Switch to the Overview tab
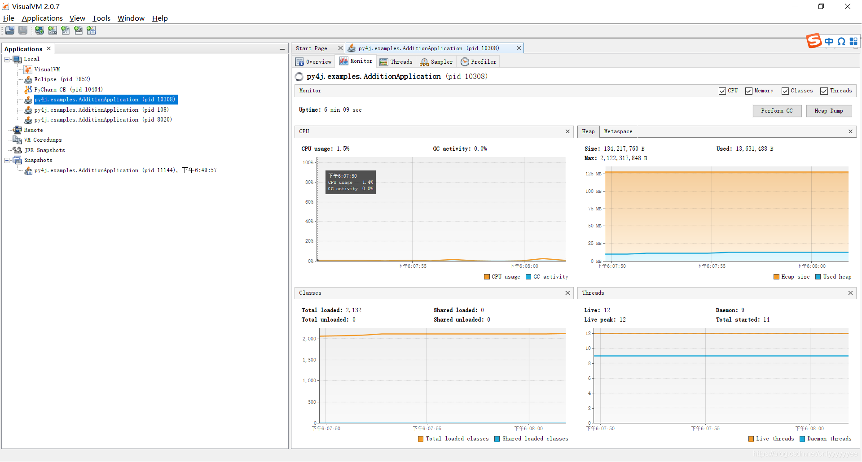The width and height of the screenshot is (862, 462). [x=314, y=62]
